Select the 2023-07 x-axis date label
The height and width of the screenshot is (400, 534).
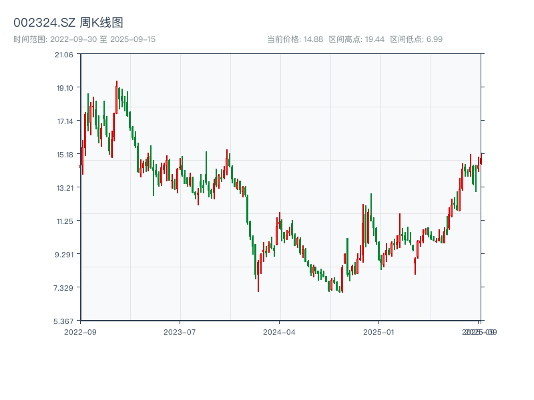180,331
